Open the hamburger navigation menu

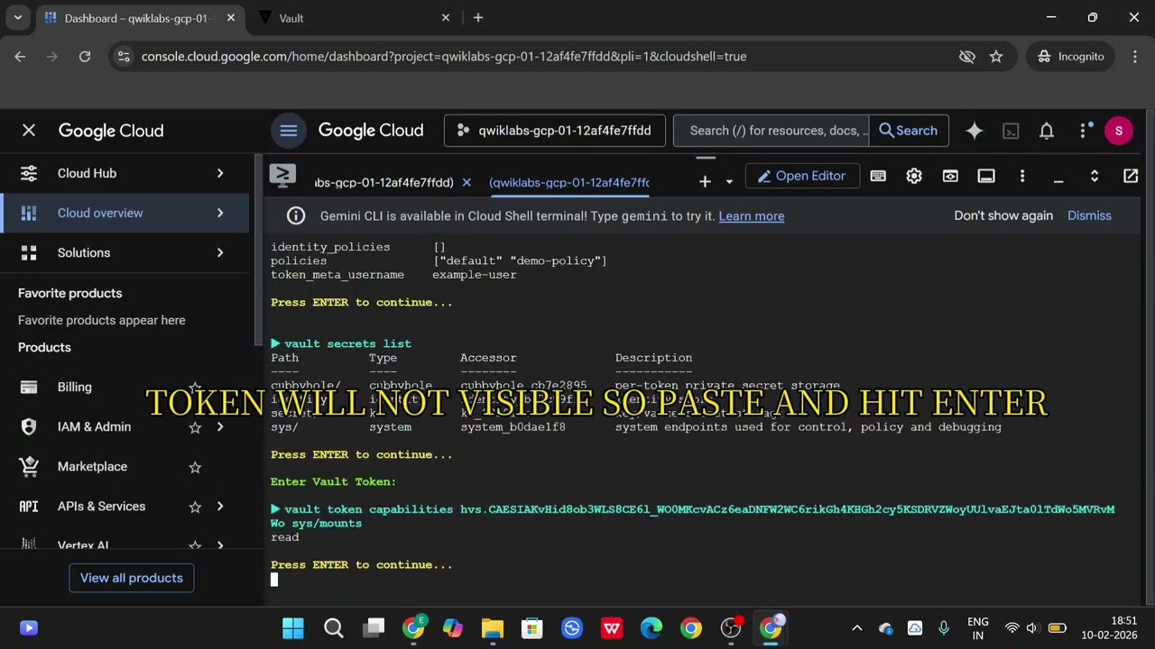[289, 131]
